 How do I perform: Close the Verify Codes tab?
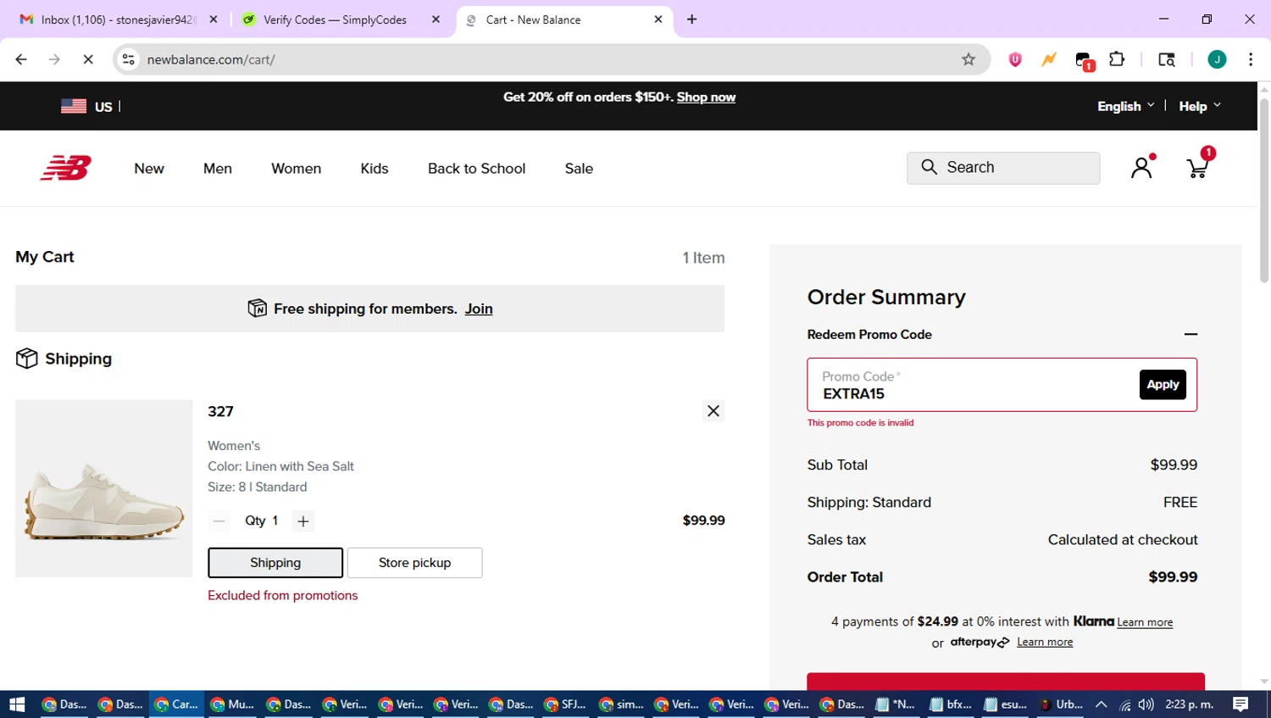(x=436, y=19)
